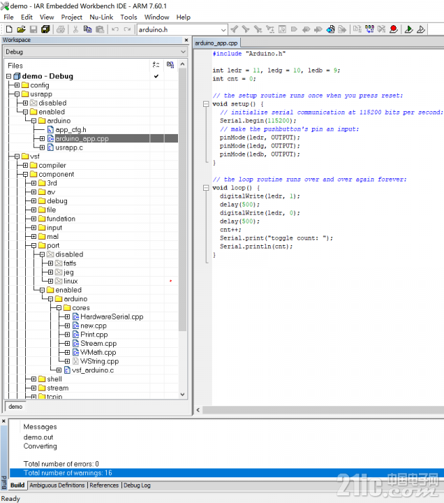Open the Project menu
Viewport: 444px width, 503px height.
(71, 17)
